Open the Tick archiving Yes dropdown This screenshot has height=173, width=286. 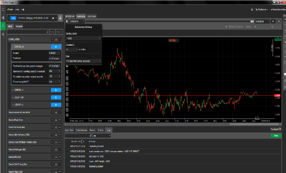pos(55,82)
